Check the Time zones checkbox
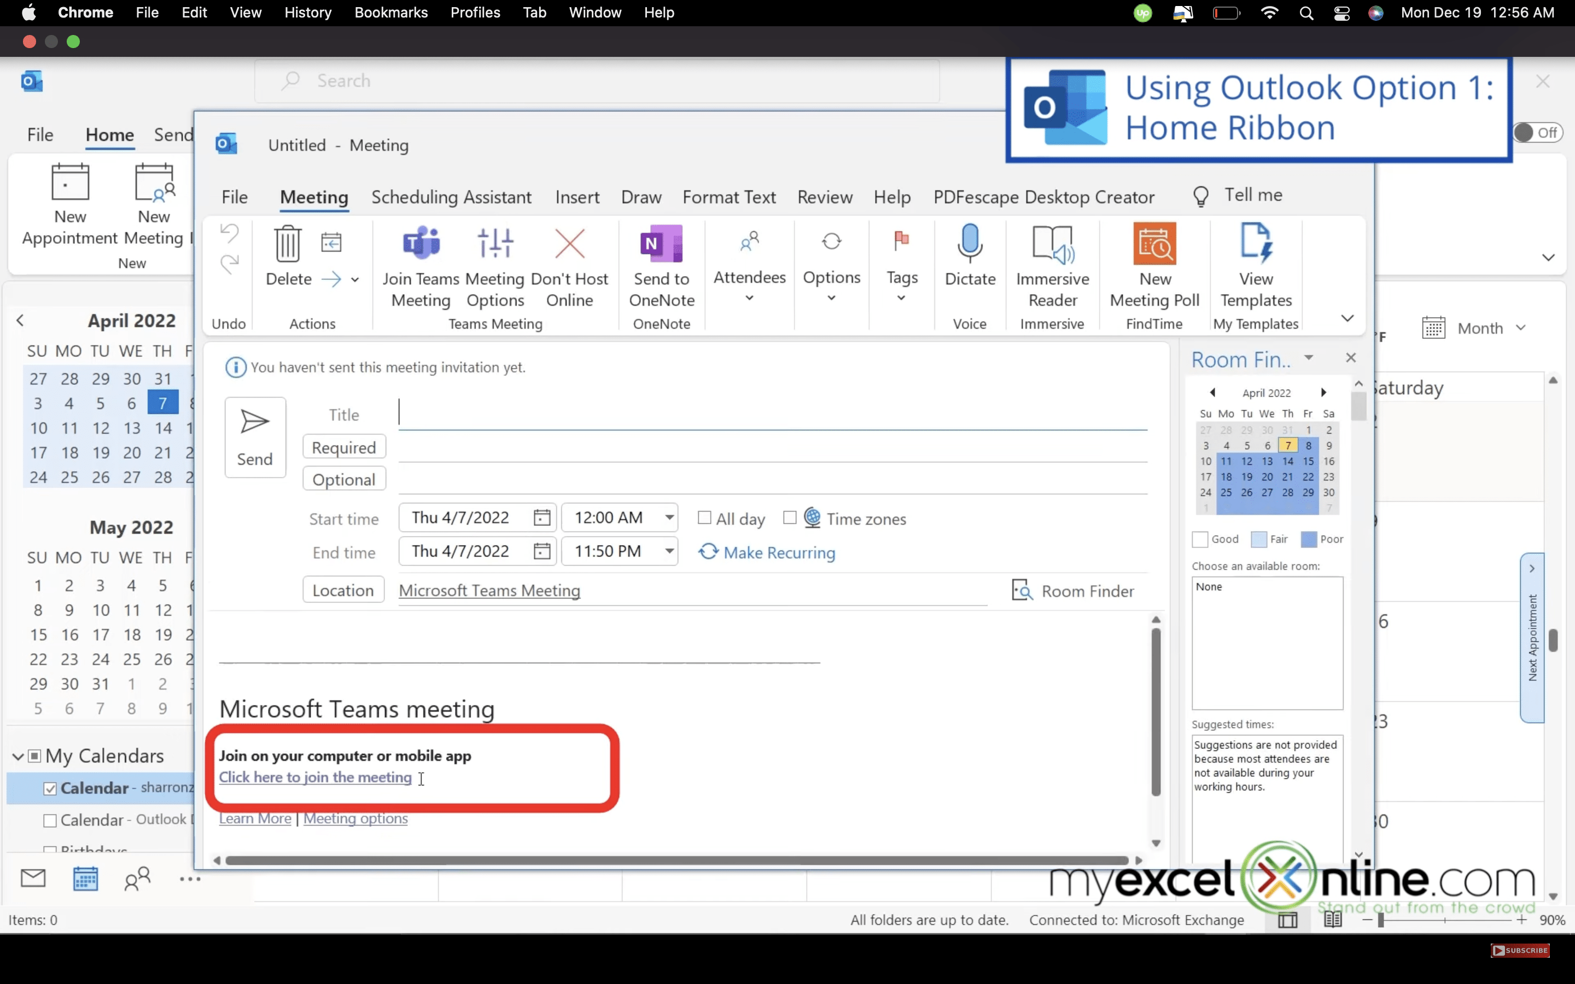The height and width of the screenshot is (984, 1575). pyautogui.click(x=790, y=517)
